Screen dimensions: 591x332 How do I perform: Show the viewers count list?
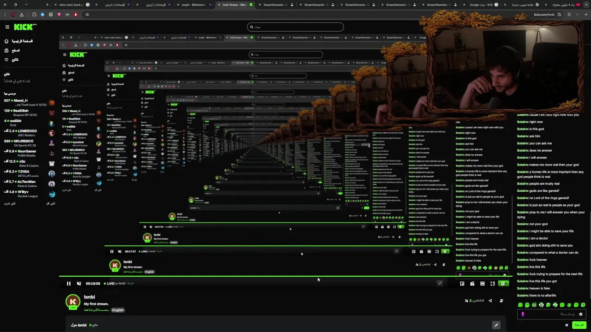click(x=474, y=301)
